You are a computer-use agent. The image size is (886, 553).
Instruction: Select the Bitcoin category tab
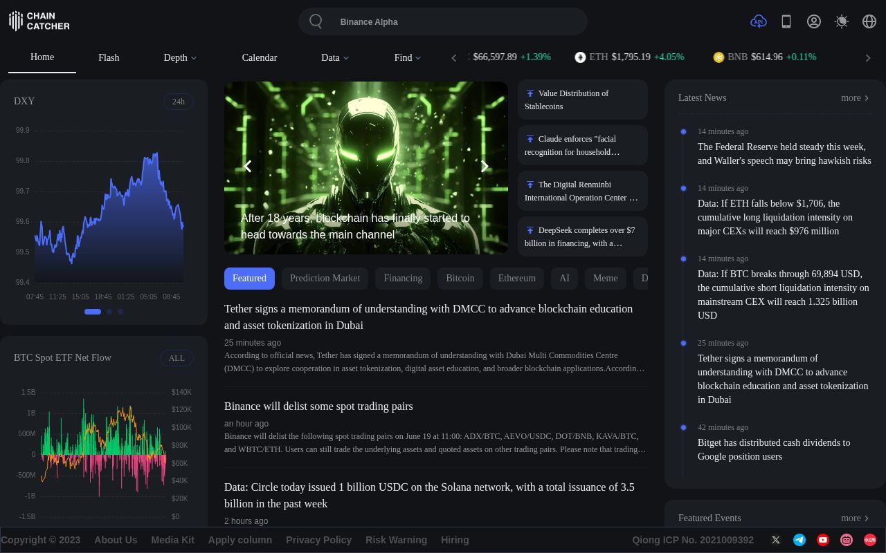(460, 279)
